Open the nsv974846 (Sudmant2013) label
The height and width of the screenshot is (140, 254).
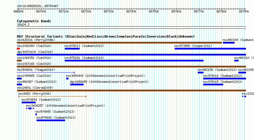point(56,118)
